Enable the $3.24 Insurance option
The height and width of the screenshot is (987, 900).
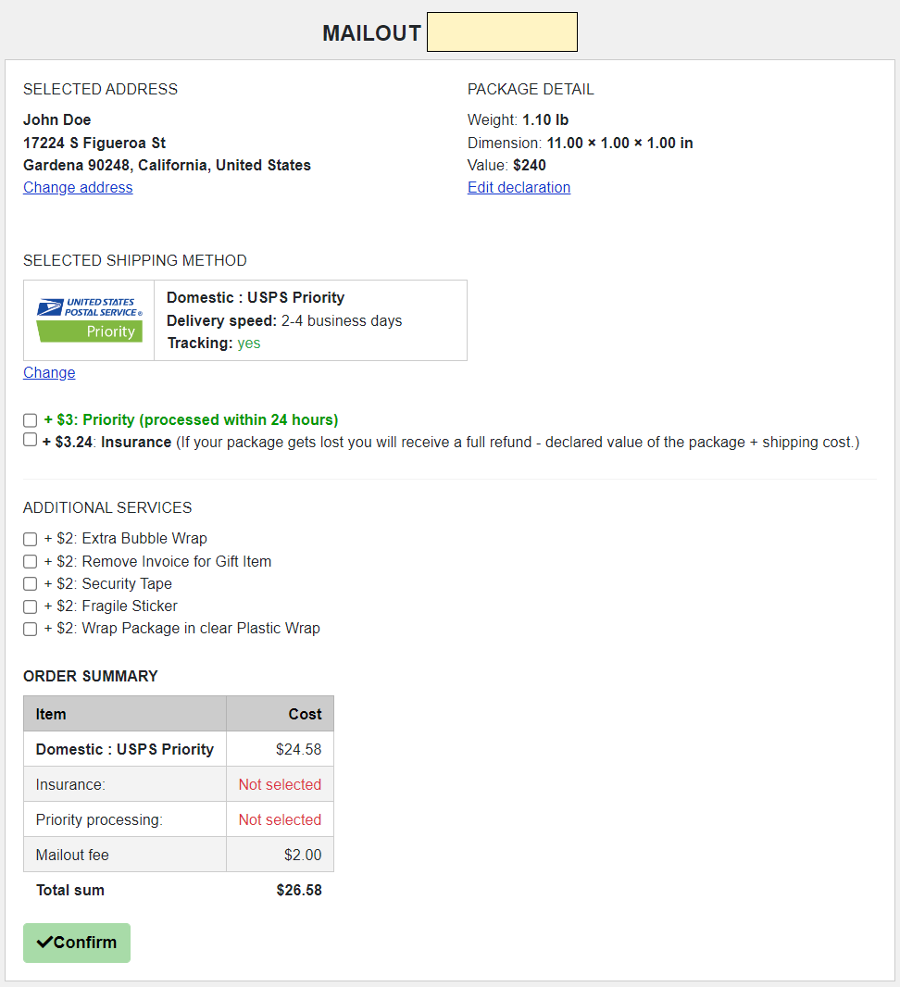[x=30, y=440]
